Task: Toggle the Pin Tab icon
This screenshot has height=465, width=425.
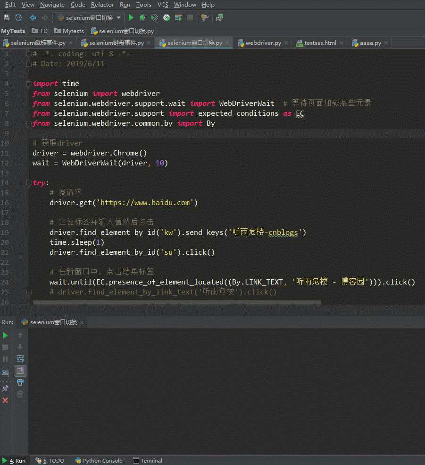Action: 5,388
